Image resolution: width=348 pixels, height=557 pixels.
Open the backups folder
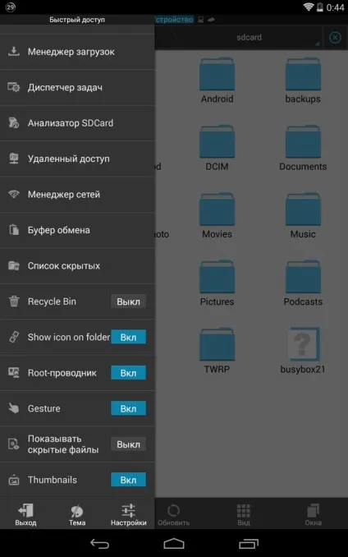(303, 81)
